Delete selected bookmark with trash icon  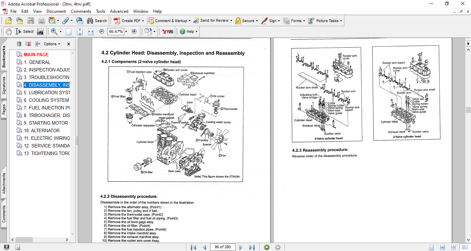19,44
